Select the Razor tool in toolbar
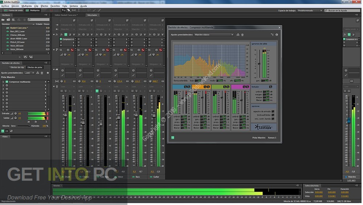 (69, 11)
